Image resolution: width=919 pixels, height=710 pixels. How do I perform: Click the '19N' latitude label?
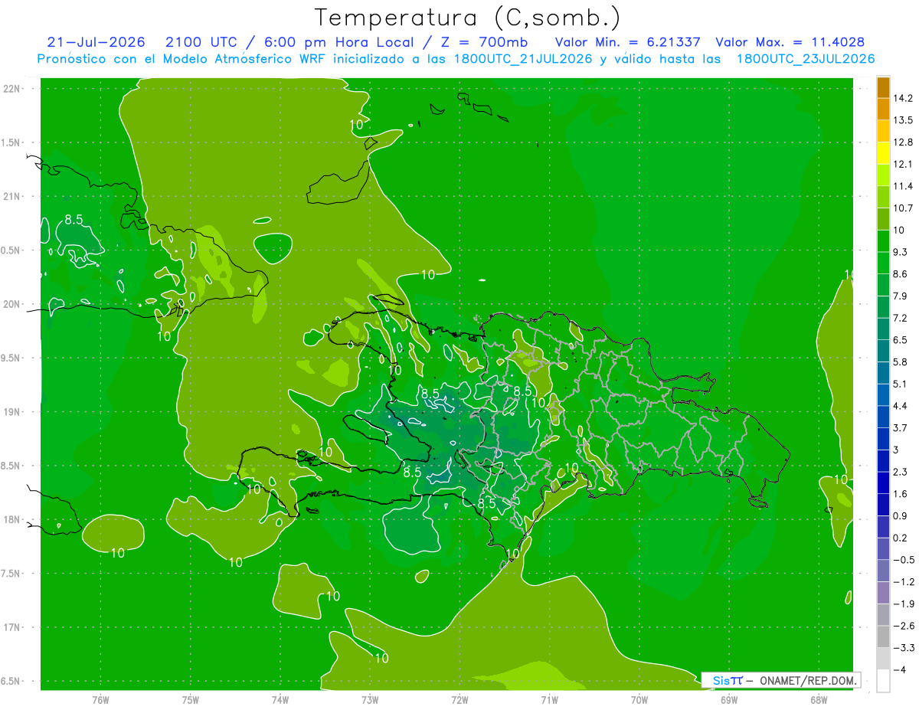[11, 412]
